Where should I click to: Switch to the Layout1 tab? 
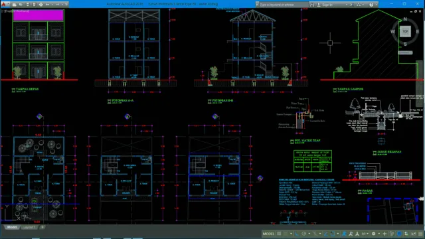pyautogui.click(x=29, y=227)
